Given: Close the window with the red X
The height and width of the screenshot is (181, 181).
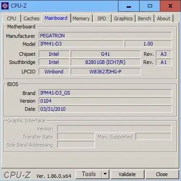Looking at the screenshot, I should coord(170,6).
